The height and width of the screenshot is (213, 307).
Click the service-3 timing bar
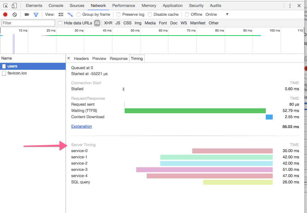(204, 170)
